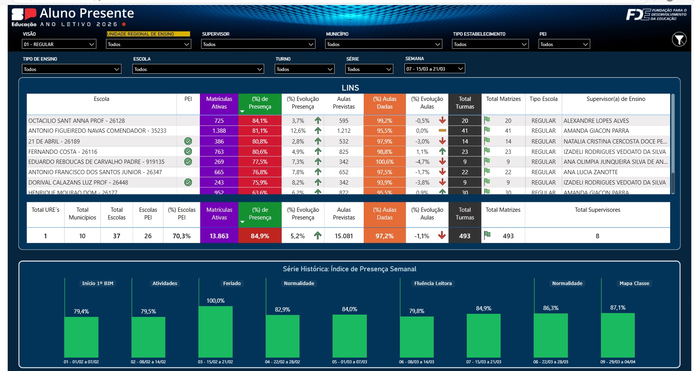694x371 pixels.
Task: Select school ANTONIO FIGUEIREDO NAVAS COMENDADOR row
Action: click(x=97, y=131)
